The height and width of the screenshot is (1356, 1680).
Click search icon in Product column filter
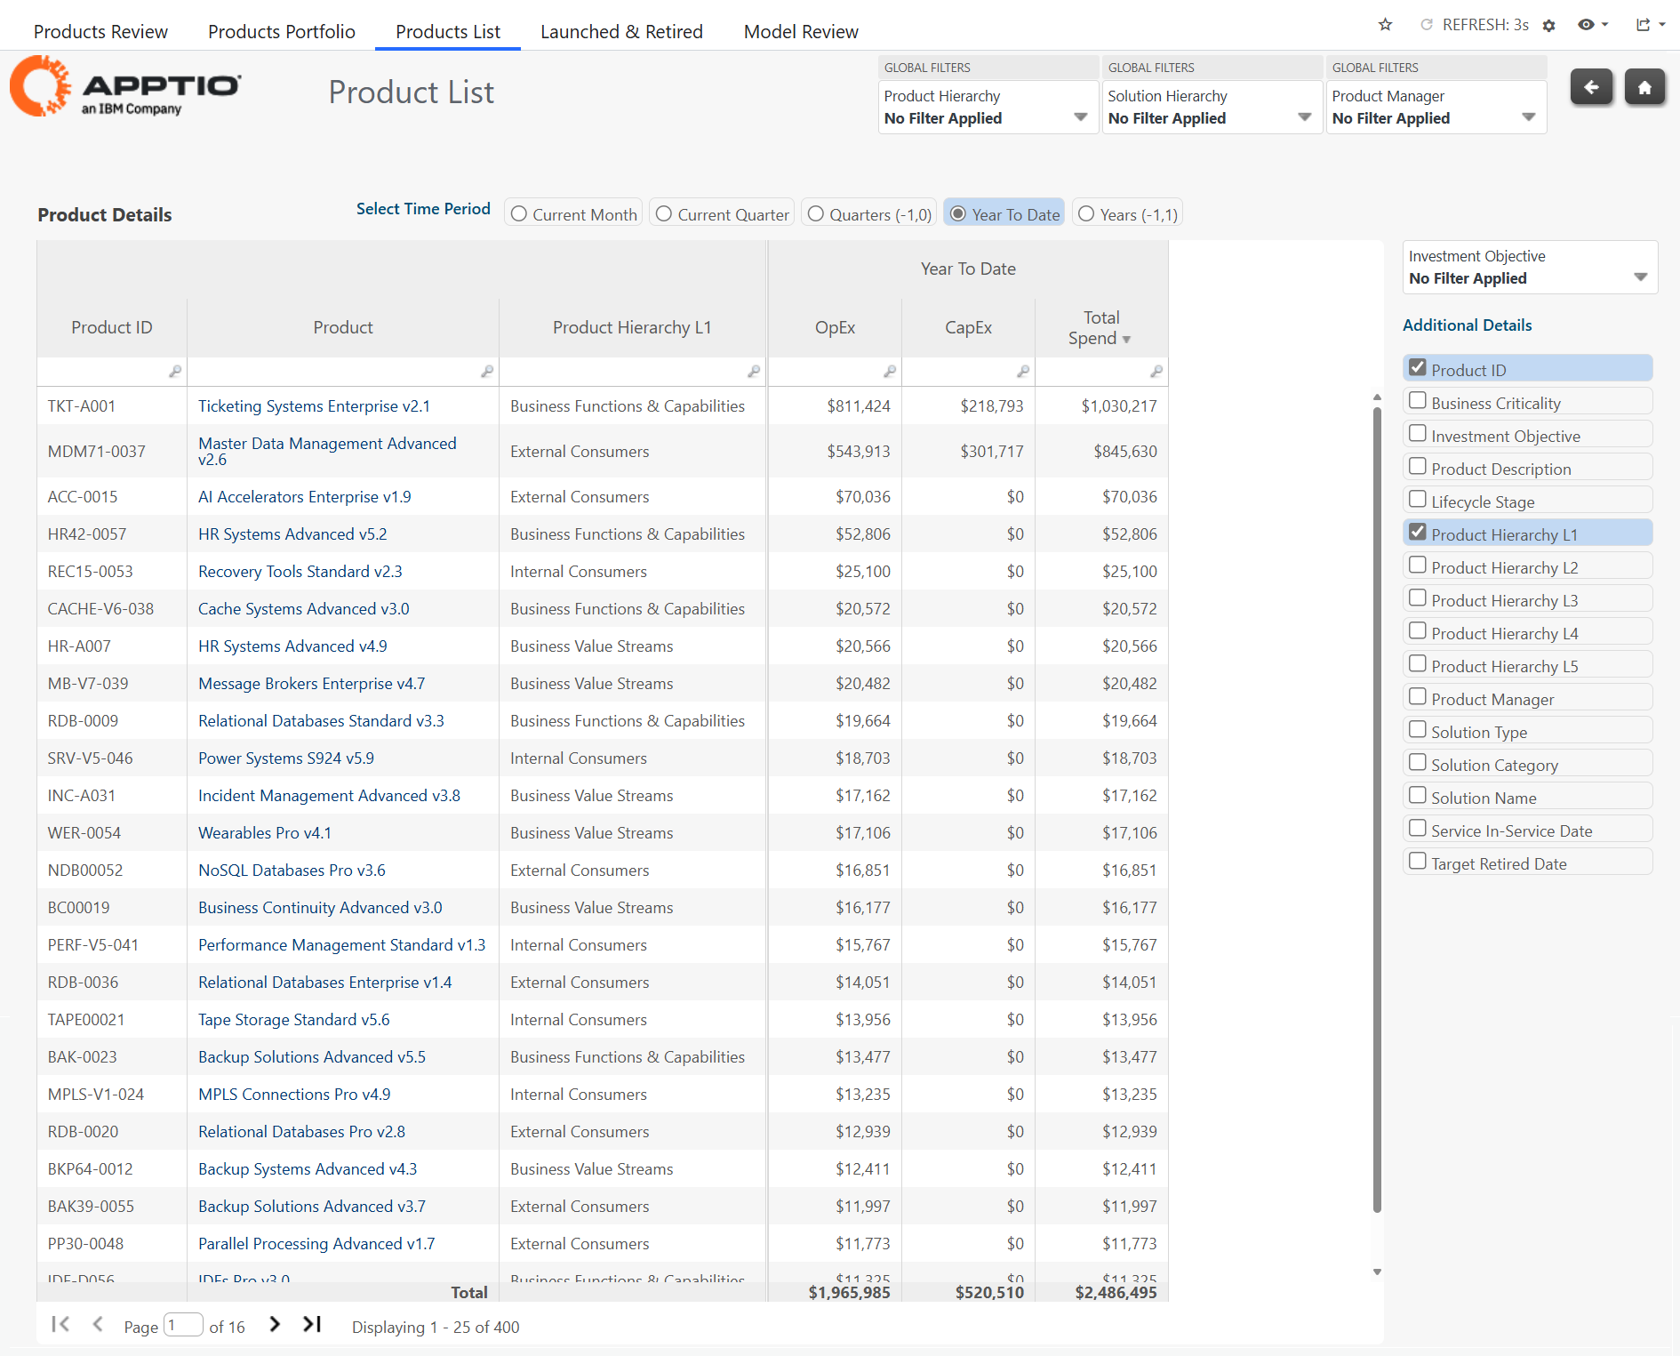(487, 372)
